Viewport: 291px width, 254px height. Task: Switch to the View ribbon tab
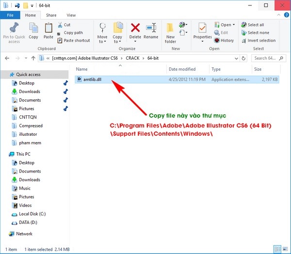click(x=71, y=15)
